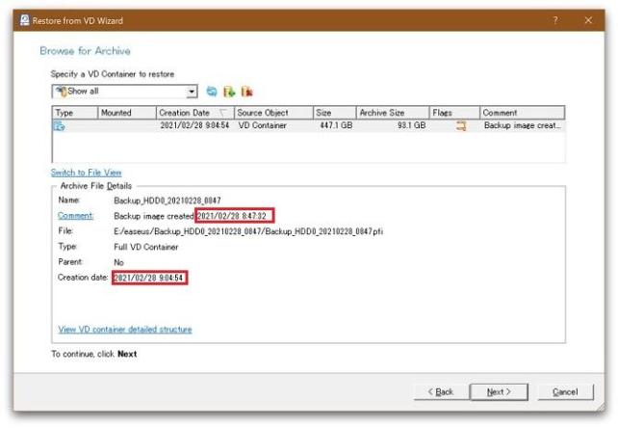The width and height of the screenshot is (618, 428).
Task: Click the Parent value No
Action: [118, 262]
